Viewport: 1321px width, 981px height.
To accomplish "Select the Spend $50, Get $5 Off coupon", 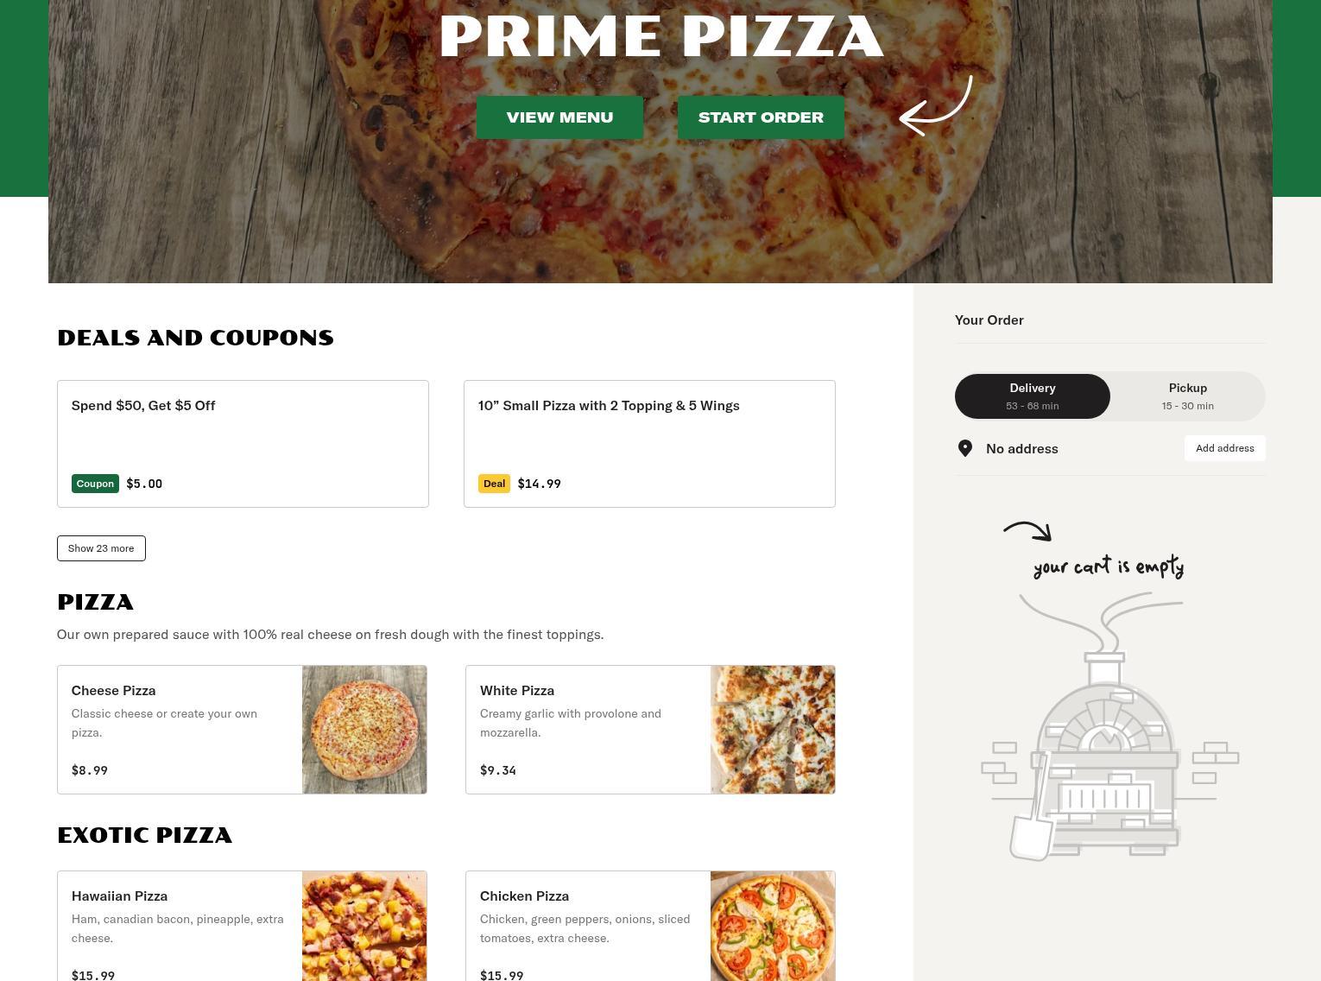I will point(243,444).
